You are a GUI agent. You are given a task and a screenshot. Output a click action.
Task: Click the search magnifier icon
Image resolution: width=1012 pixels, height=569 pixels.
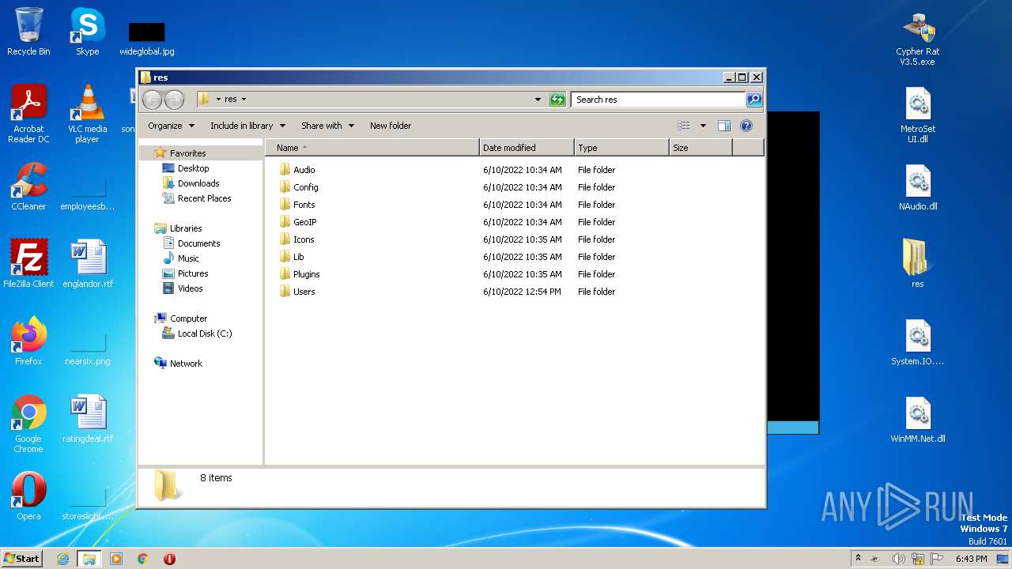pyautogui.click(x=754, y=100)
